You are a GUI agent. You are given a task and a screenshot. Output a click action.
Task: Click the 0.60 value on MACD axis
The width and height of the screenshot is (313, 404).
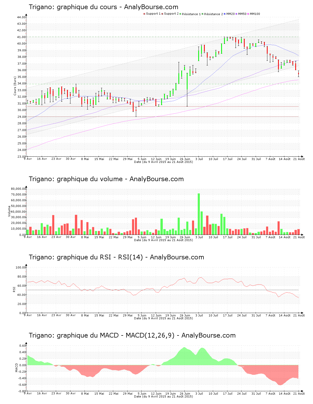pos(22,346)
